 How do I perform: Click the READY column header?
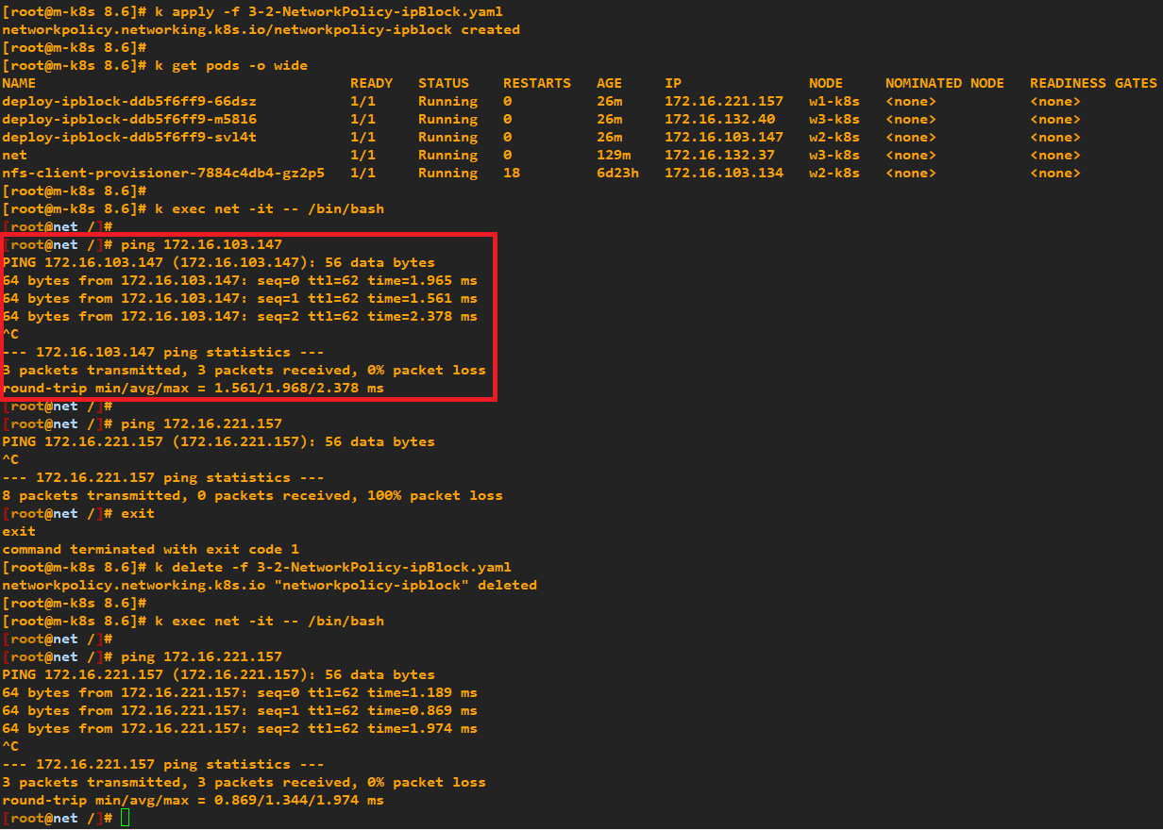(371, 83)
